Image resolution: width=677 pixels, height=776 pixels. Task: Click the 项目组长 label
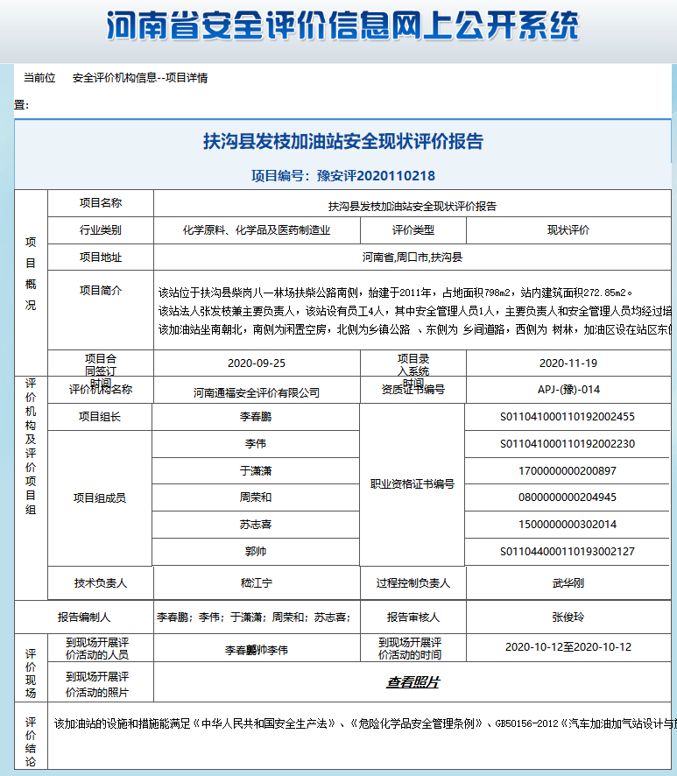tap(100, 417)
